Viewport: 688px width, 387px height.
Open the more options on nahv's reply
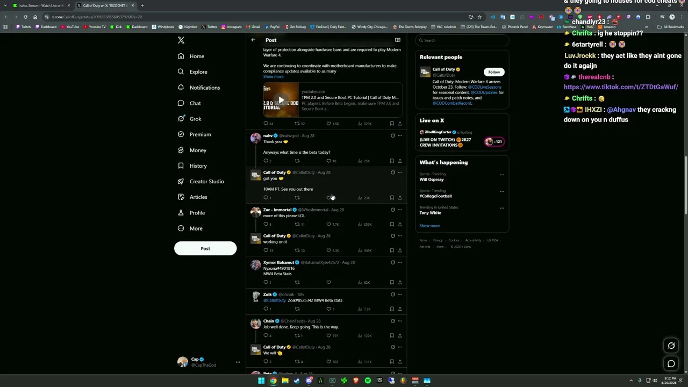[x=400, y=136]
